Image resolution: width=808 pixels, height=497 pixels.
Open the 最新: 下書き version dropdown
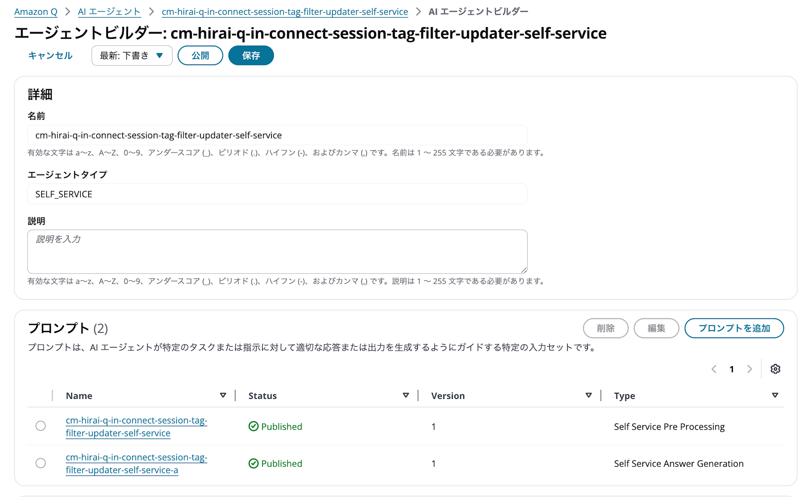point(132,55)
